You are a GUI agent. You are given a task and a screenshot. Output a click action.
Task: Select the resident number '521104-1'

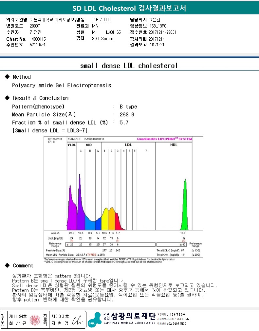38,45
